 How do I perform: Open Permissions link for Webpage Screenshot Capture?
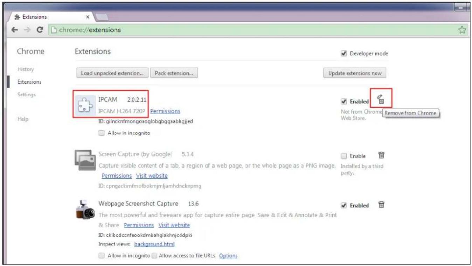139,225
